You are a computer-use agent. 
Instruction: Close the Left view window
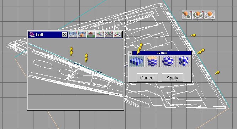tap(65, 35)
